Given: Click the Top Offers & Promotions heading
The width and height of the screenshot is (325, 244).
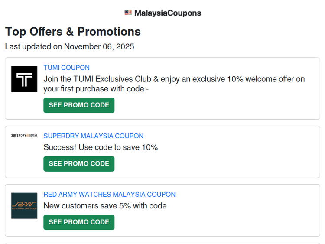Looking at the screenshot, I should [x=73, y=32].
